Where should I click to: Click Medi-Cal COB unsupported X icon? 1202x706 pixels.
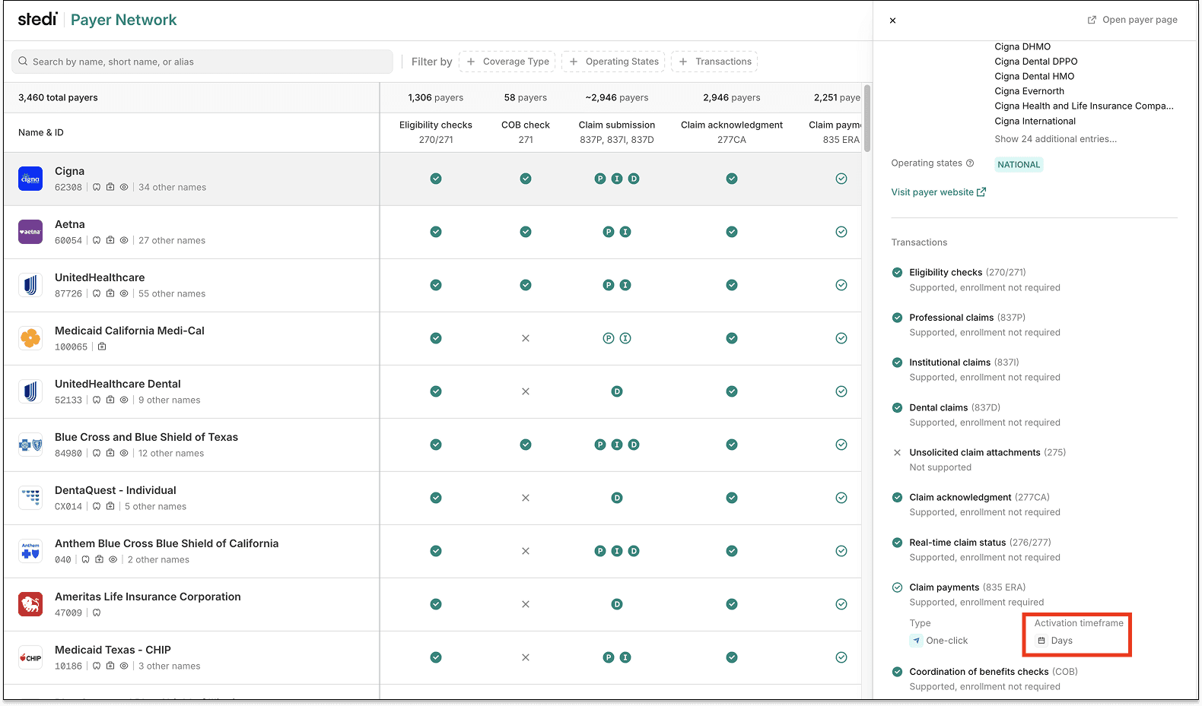click(526, 338)
